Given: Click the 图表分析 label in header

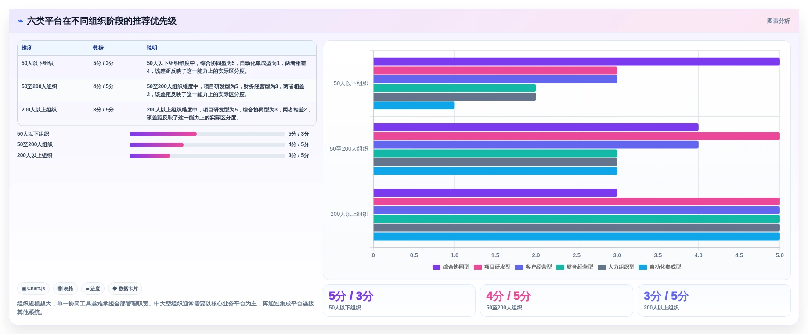Looking at the screenshot, I should [x=778, y=21].
